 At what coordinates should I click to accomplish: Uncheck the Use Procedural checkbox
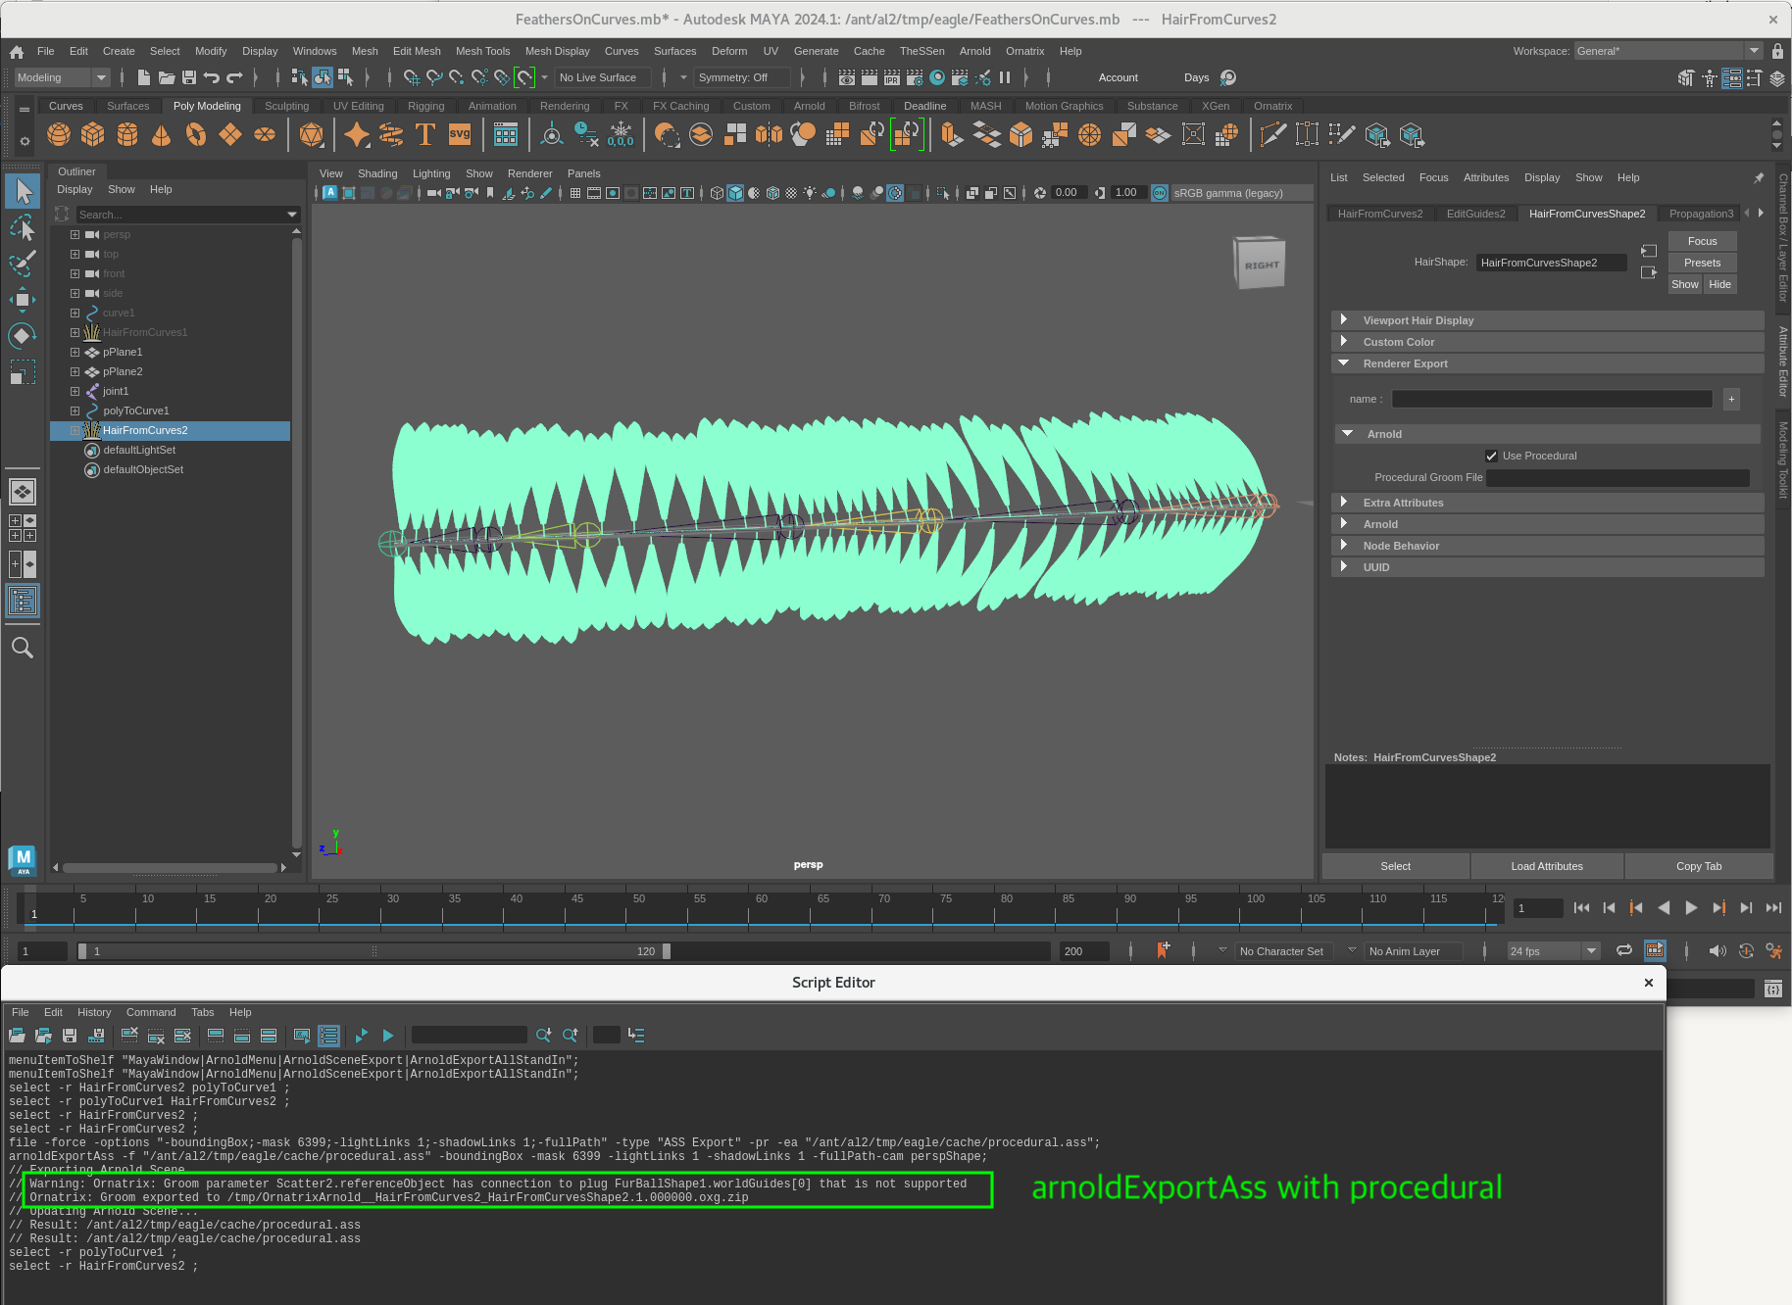(1491, 456)
